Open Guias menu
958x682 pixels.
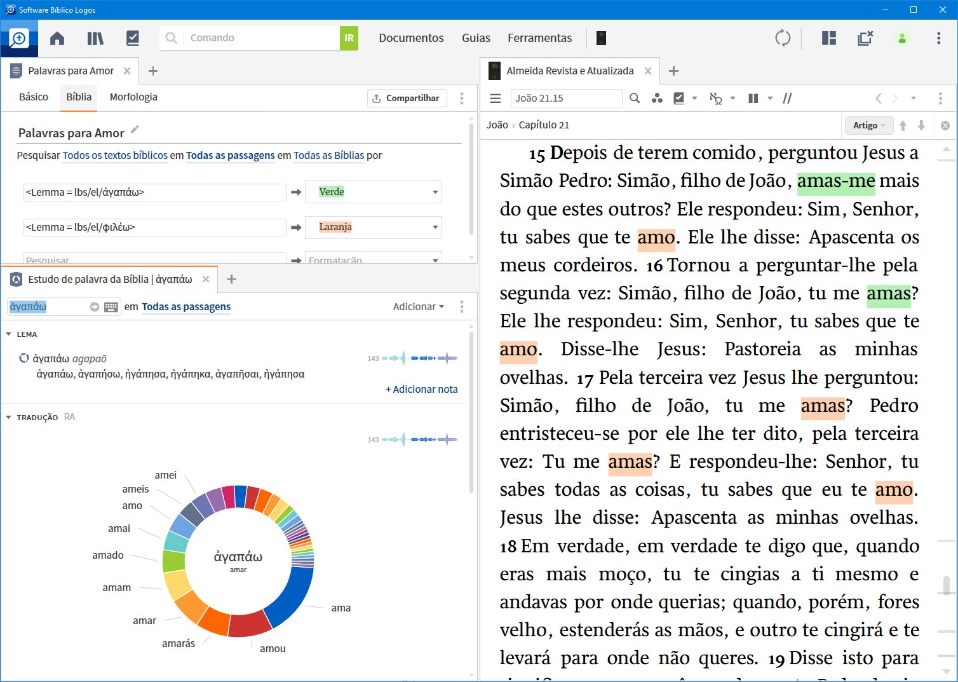pyautogui.click(x=476, y=38)
